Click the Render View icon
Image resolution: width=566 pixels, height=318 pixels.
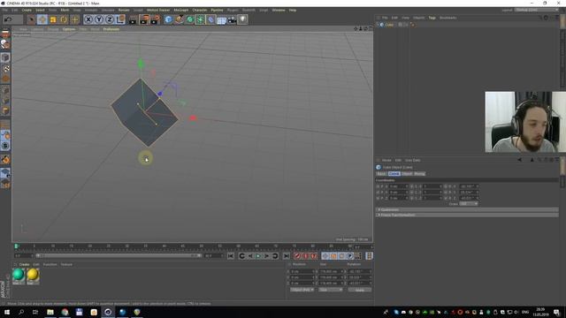coord(134,19)
